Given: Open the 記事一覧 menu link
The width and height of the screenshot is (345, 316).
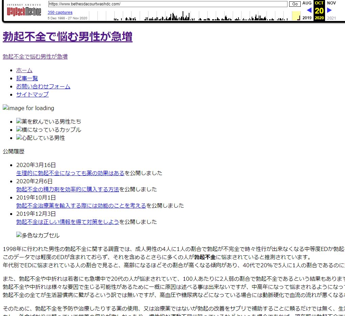Looking at the screenshot, I should (x=27, y=78).
